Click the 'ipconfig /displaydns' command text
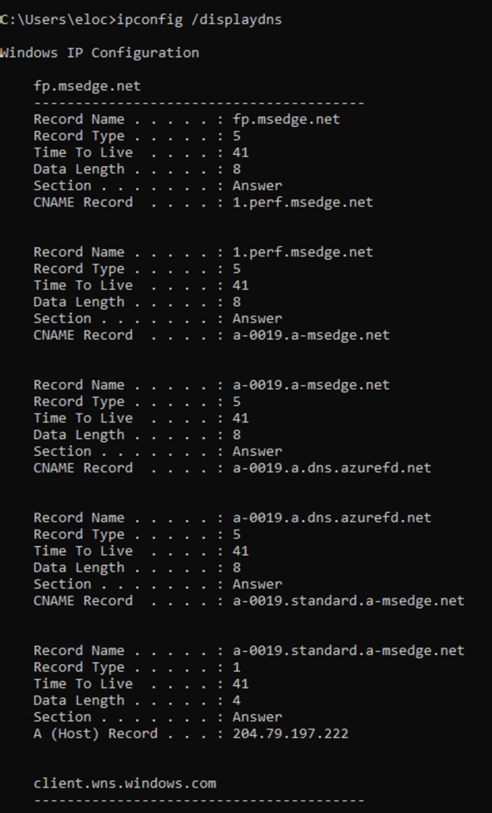 pos(200,20)
